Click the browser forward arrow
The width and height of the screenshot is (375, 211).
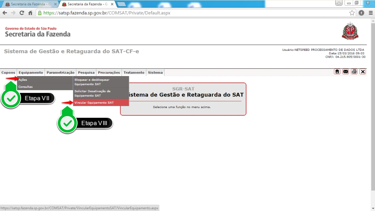[13, 13]
